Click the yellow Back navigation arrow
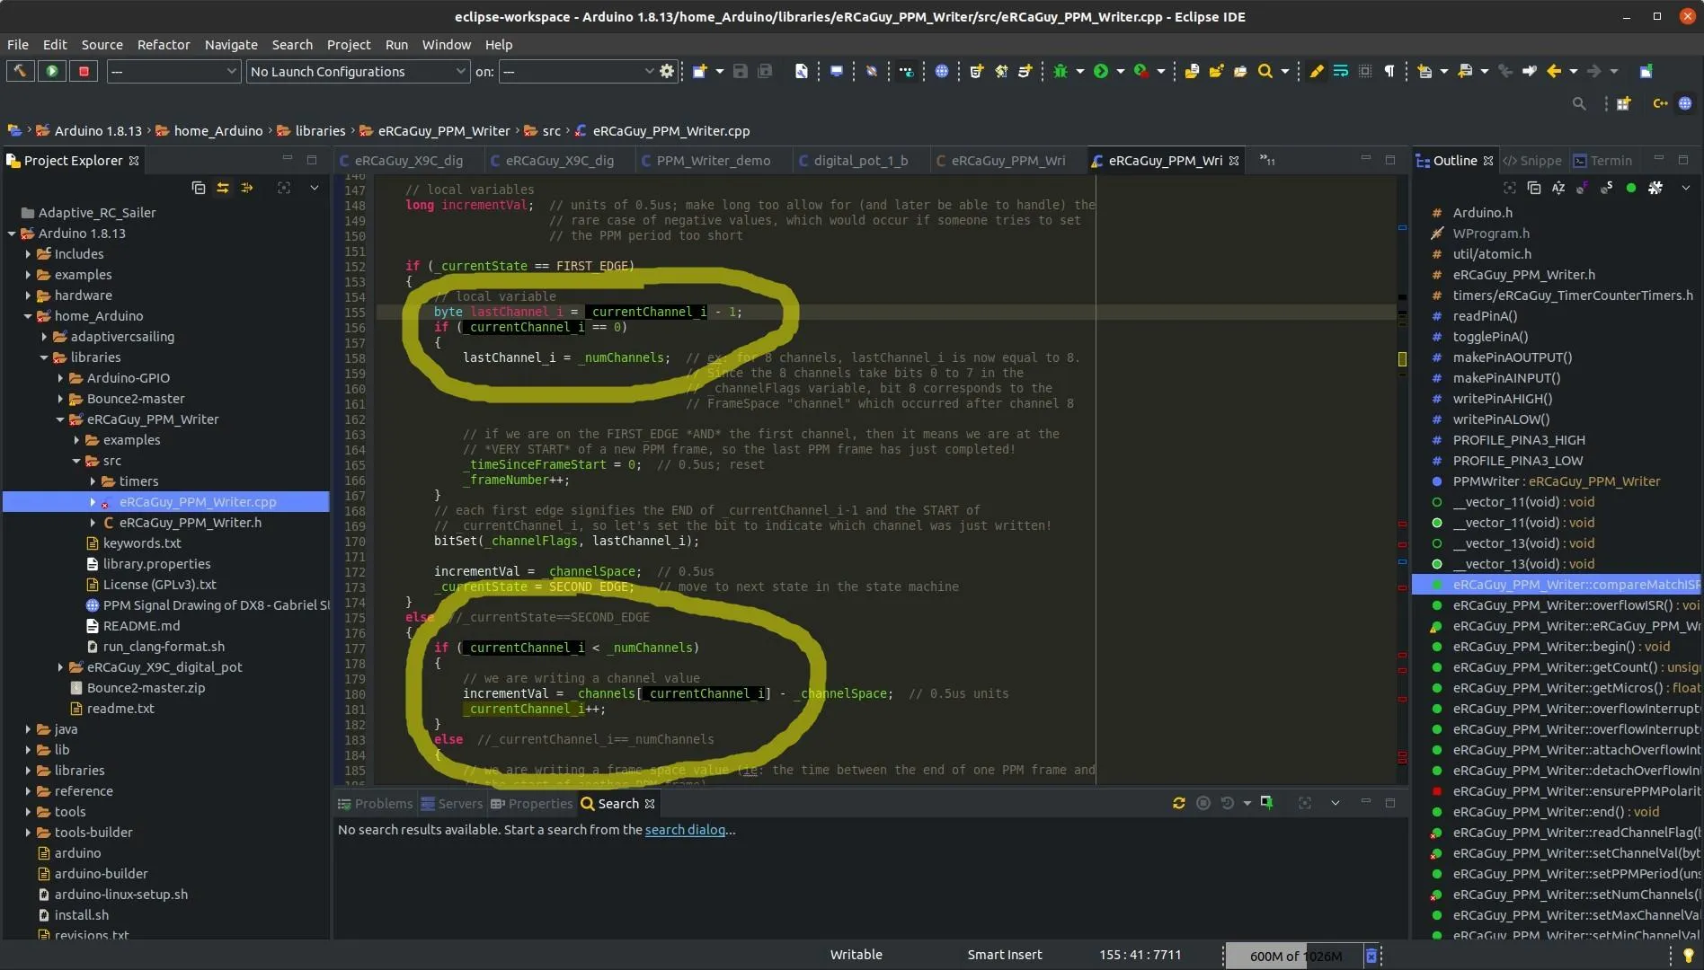 1554,71
